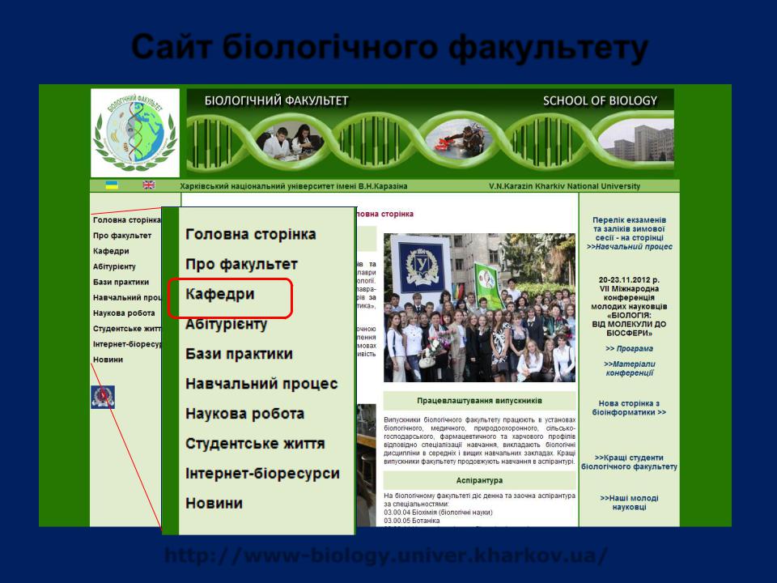The height and width of the screenshot is (583, 777).
Task: Open 'Новини' in the enlarged menu
Action: (x=214, y=503)
